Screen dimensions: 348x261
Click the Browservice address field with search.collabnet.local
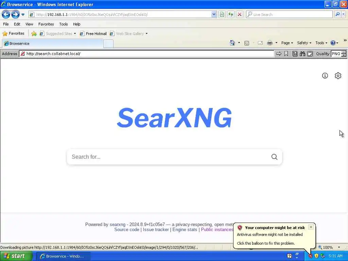tap(147, 54)
